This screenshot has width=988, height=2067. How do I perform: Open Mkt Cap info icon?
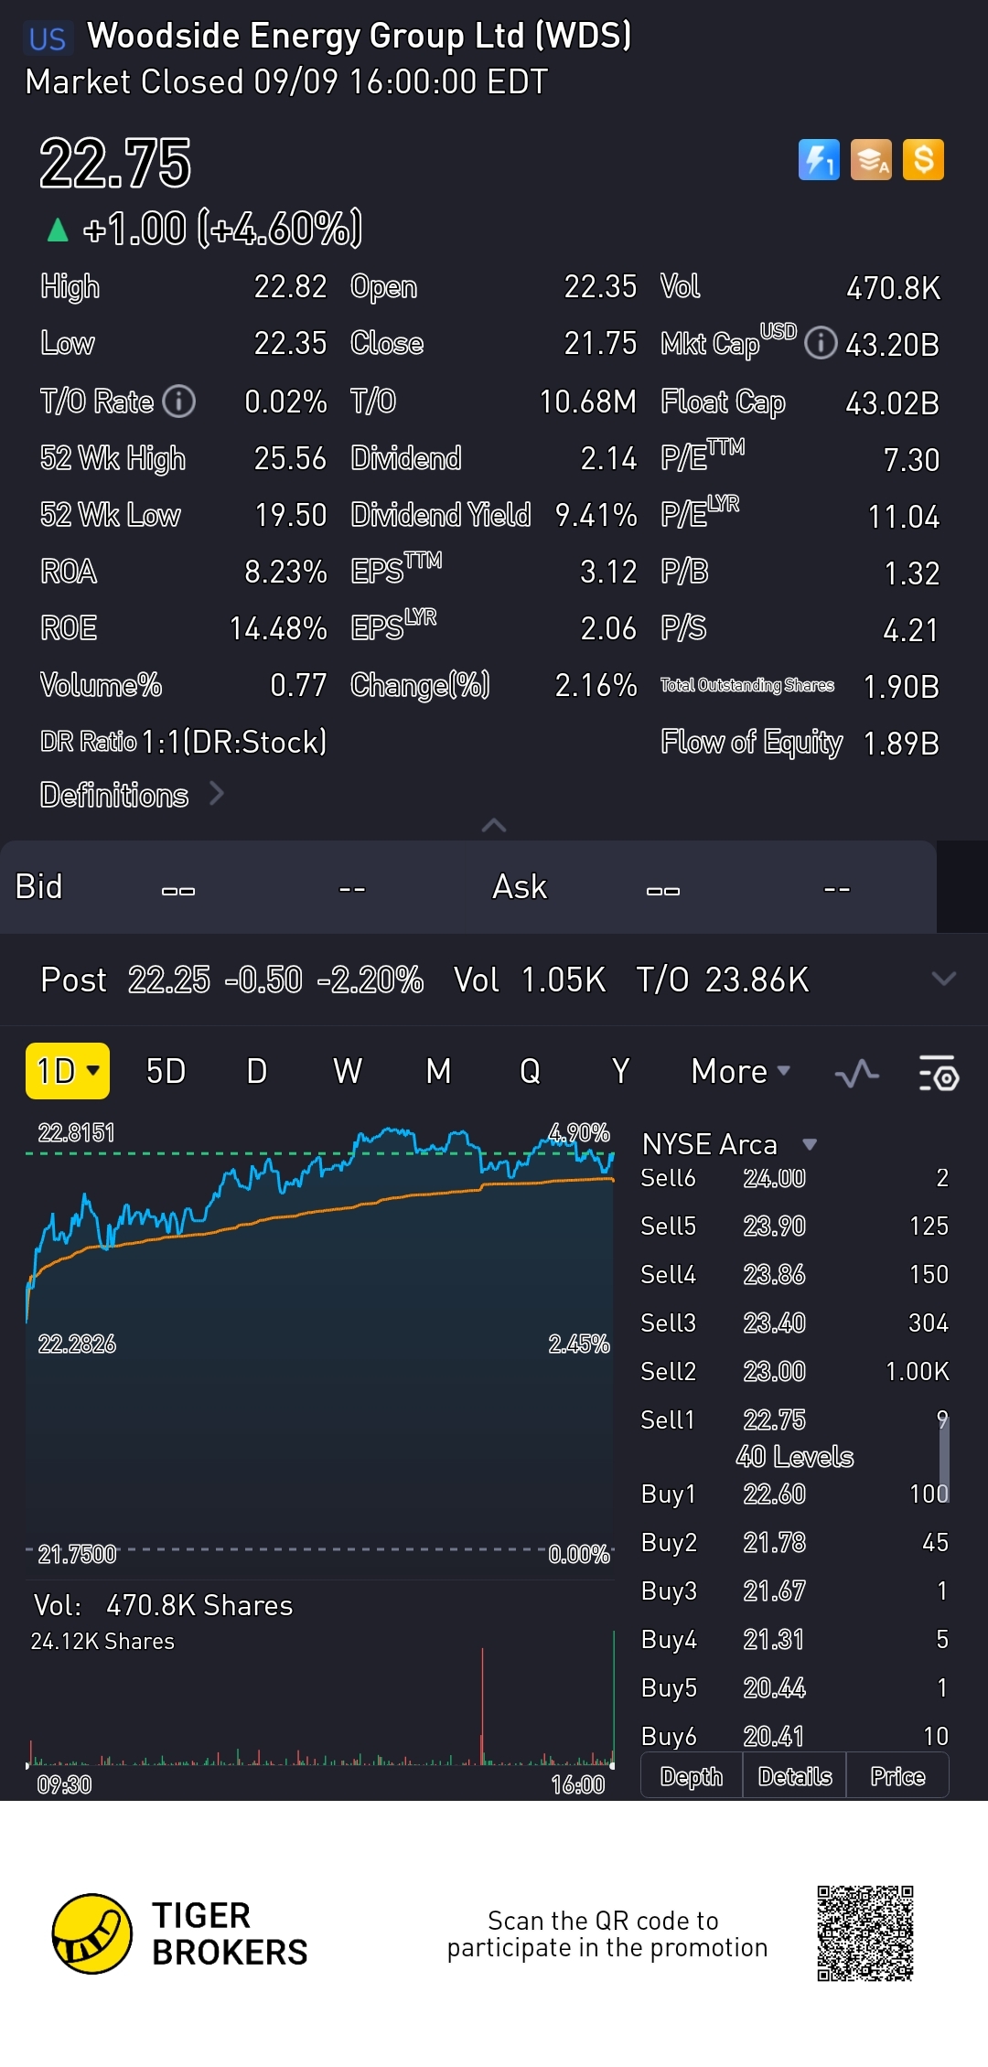tap(821, 344)
